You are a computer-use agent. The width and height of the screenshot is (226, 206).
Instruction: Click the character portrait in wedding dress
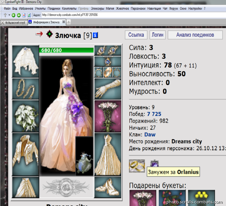(66, 115)
